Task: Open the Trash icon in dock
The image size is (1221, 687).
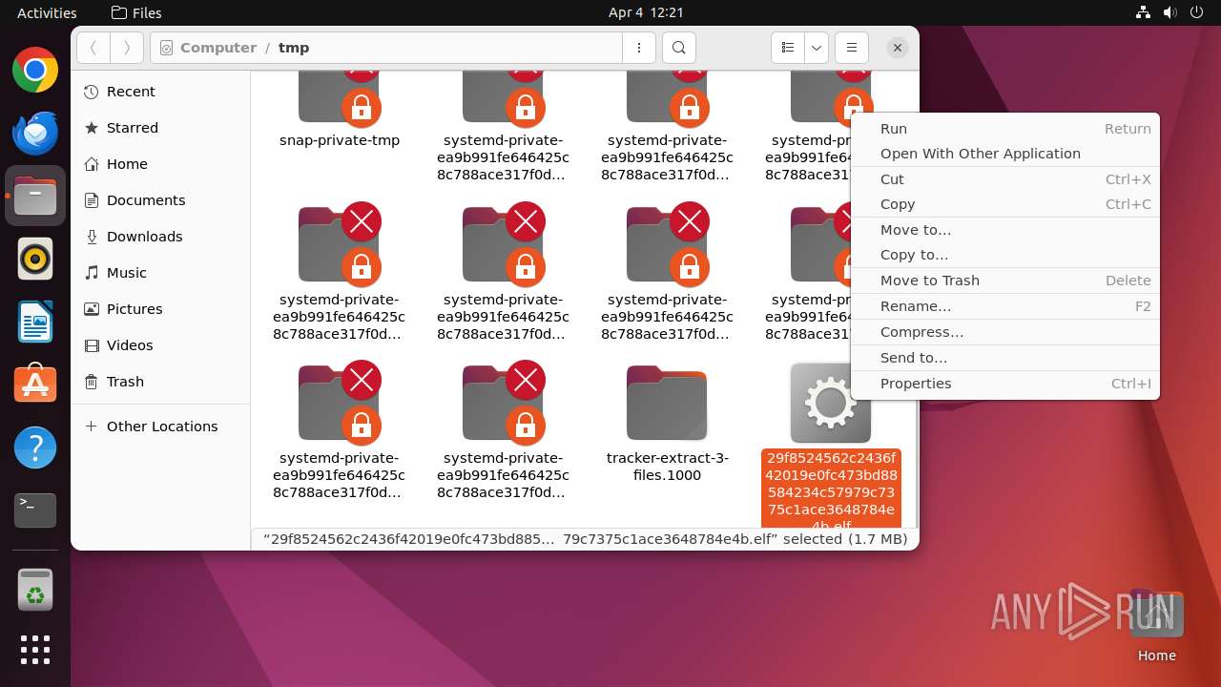Action: [35, 590]
